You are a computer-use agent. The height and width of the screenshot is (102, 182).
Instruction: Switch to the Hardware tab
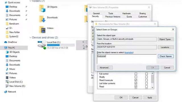[x=126, y=13]
